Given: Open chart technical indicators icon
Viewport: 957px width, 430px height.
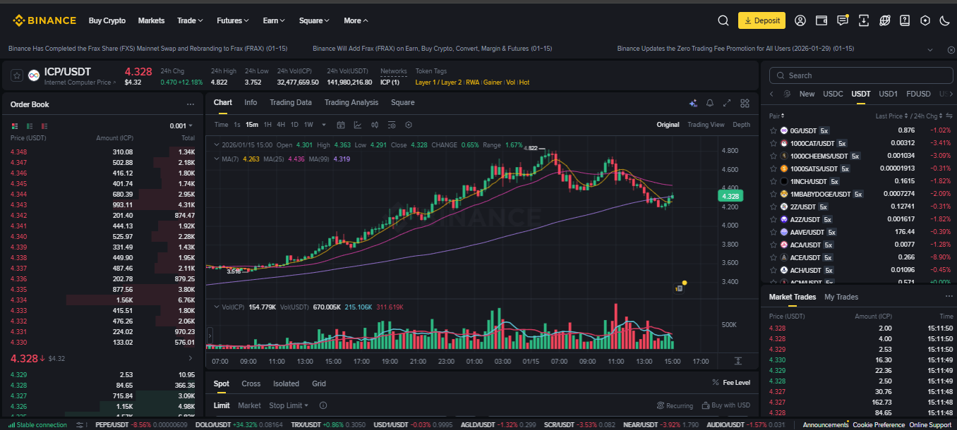Looking at the screenshot, I should click(358, 125).
